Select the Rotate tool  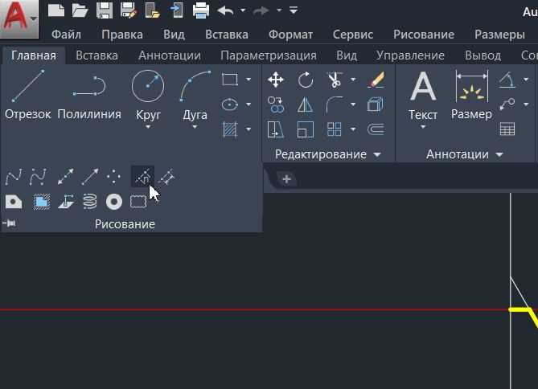pos(306,80)
